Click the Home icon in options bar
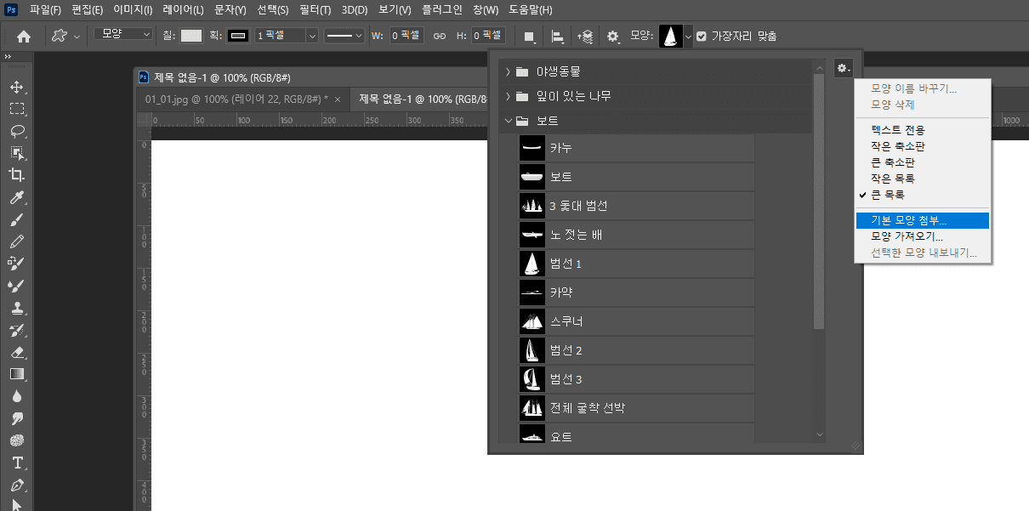The image size is (1029, 511). coord(24,37)
